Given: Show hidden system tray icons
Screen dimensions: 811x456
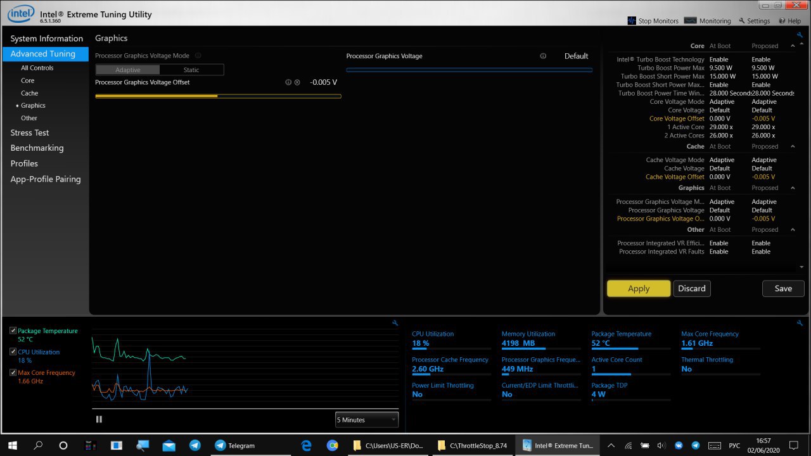Looking at the screenshot, I should pyautogui.click(x=611, y=445).
